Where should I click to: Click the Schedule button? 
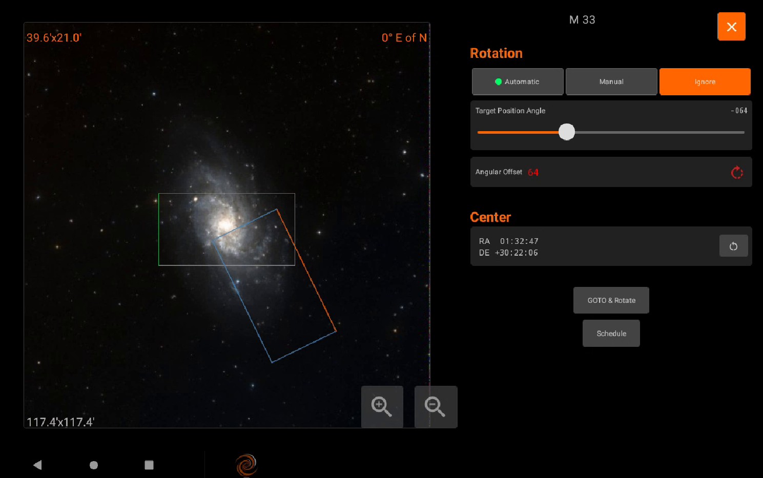(x=611, y=334)
